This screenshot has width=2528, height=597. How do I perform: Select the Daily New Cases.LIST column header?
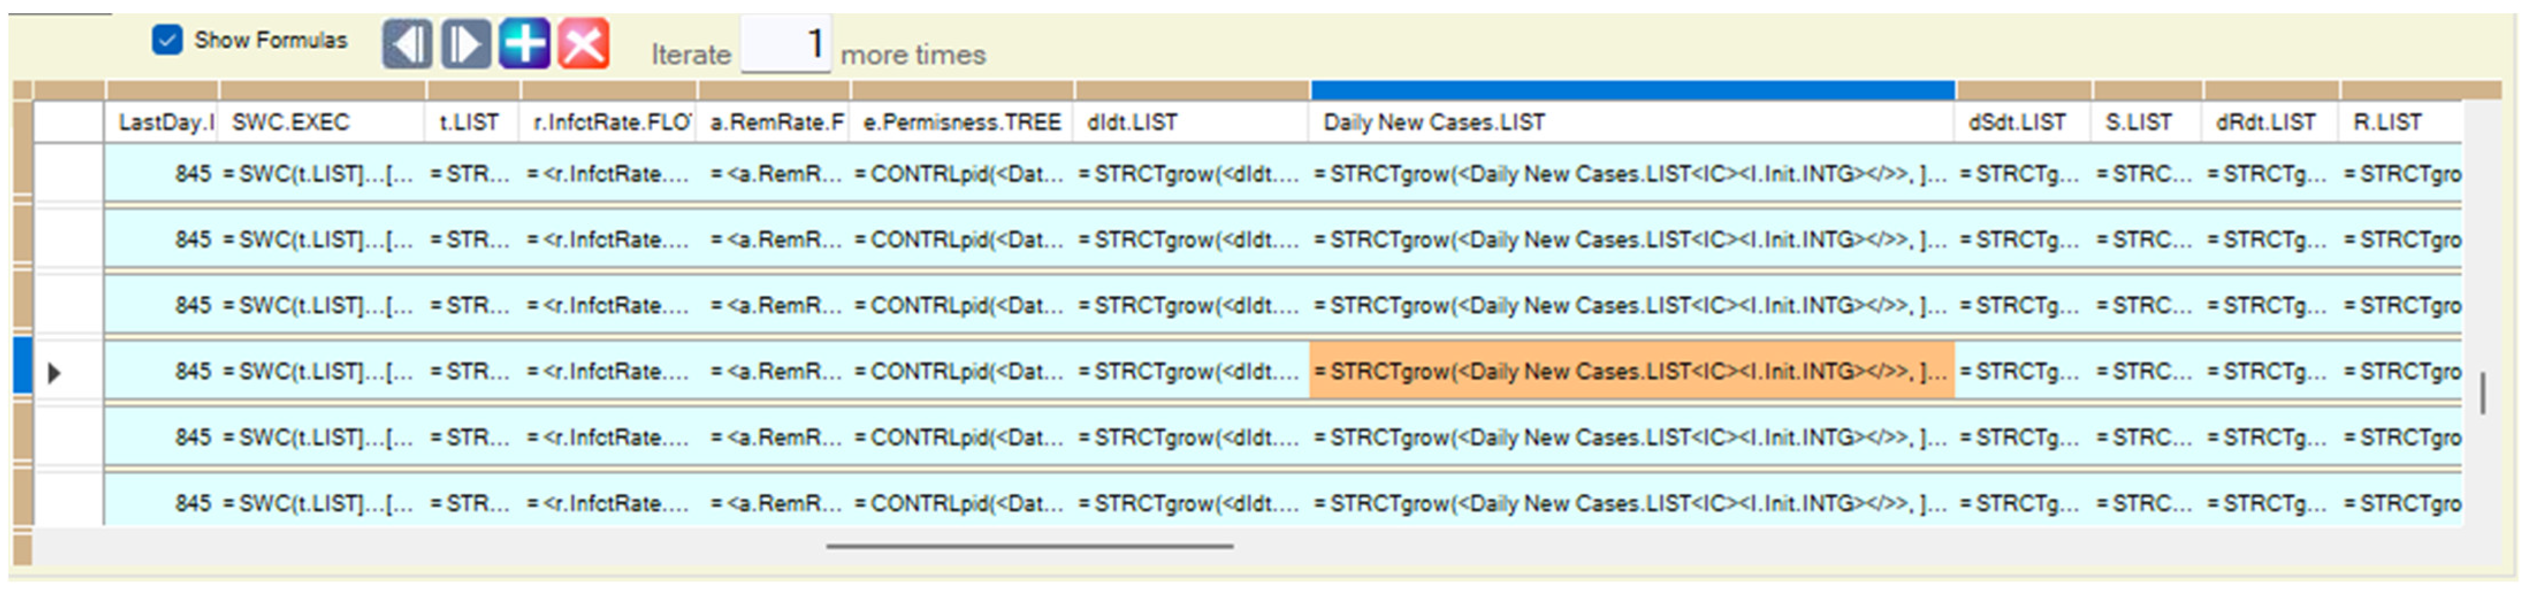[x=1629, y=123]
